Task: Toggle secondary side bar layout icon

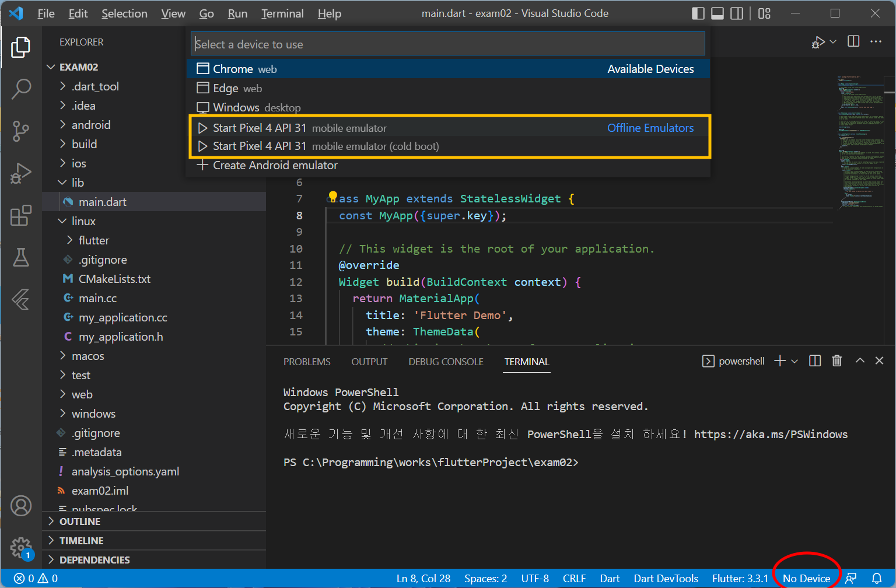Action: pos(737,13)
